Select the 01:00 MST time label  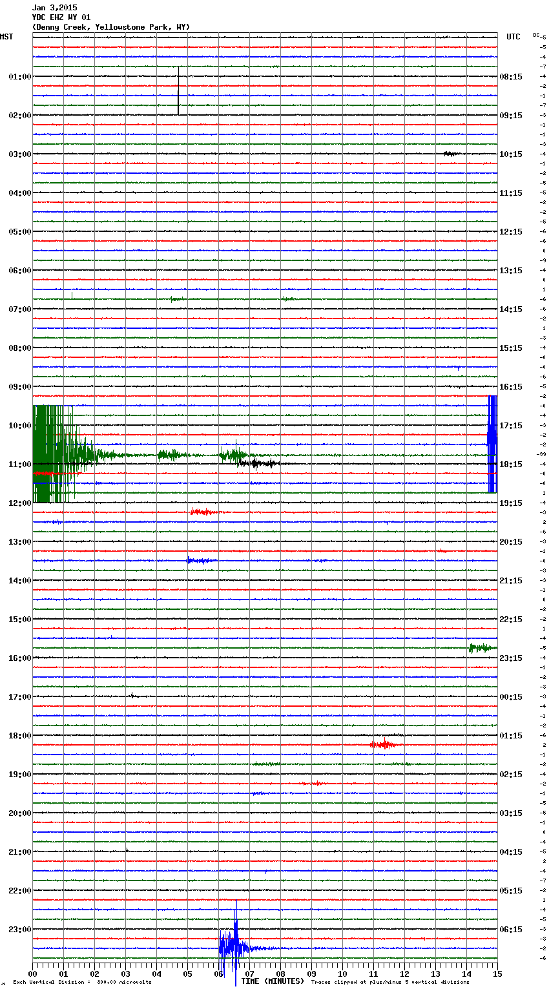point(19,77)
